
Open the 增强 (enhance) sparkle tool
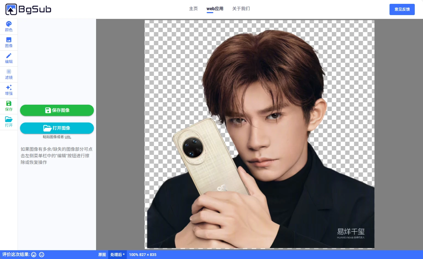click(x=9, y=90)
